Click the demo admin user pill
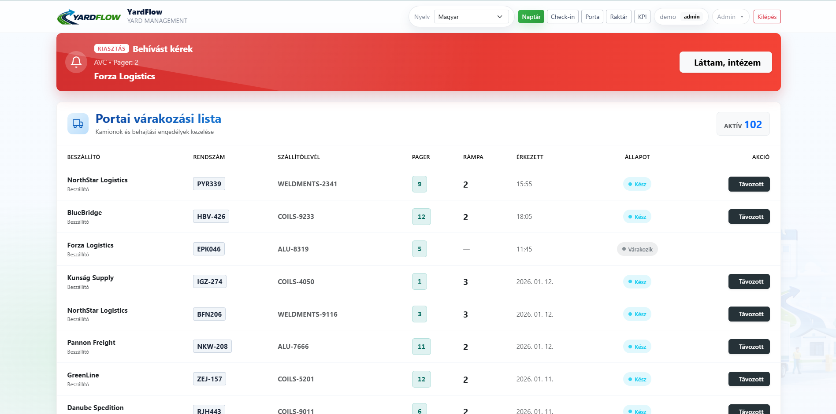836x414 pixels. (x=680, y=17)
